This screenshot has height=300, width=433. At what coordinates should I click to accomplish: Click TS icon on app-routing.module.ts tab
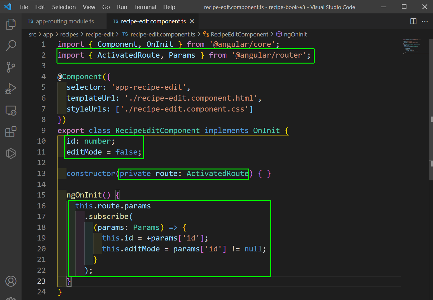coord(30,21)
